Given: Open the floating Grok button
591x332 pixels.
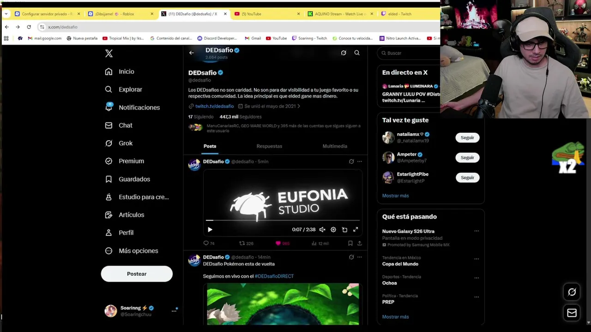Looking at the screenshot, I should pyautogui.click(x=572, y=292).
